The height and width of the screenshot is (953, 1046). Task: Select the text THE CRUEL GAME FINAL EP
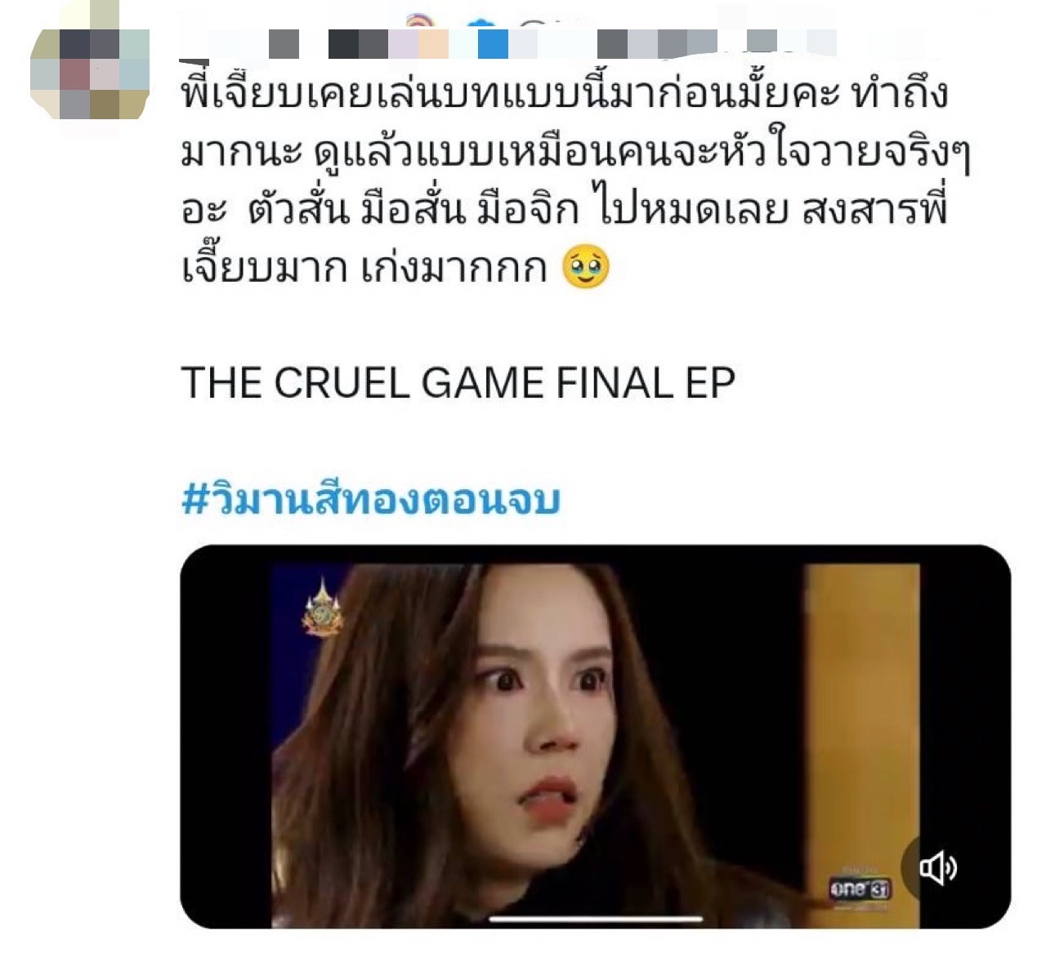pyautogui.click(x=458, y=382)
